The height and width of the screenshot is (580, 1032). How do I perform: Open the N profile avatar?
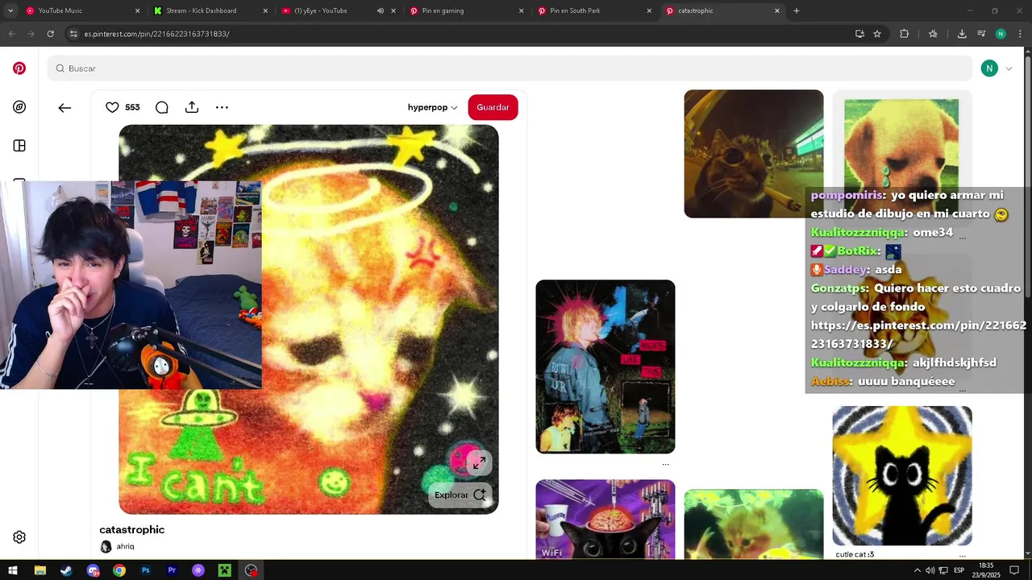click(989, 68)
